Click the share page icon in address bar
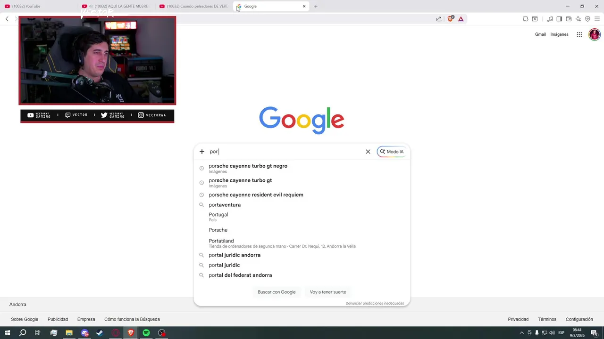Viewport: 604px width, 339px height. (439, 19)
